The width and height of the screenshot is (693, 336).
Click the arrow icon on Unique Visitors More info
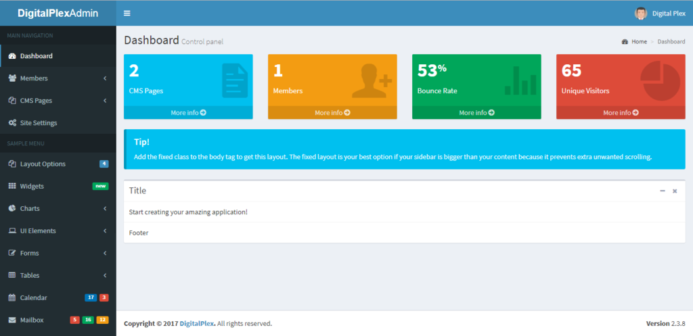(x=635, y=113)
